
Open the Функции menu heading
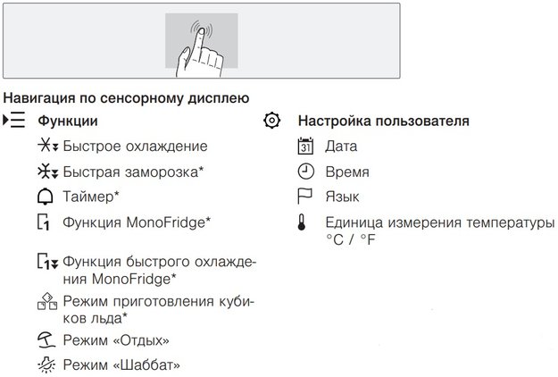(x=67, y=121)
